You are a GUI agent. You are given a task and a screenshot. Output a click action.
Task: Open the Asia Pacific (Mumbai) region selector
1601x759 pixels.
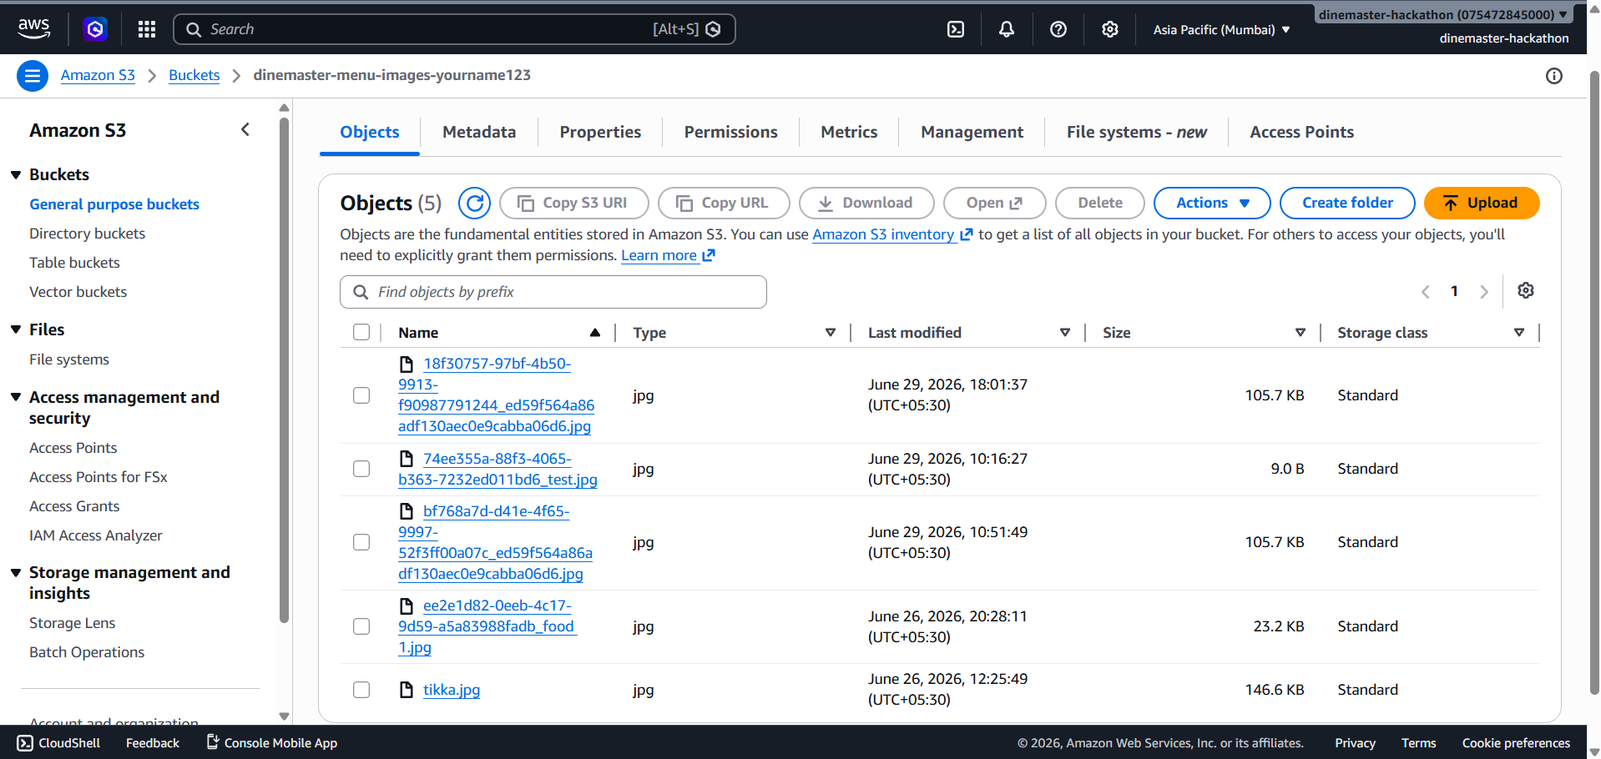click(1221, 29)
